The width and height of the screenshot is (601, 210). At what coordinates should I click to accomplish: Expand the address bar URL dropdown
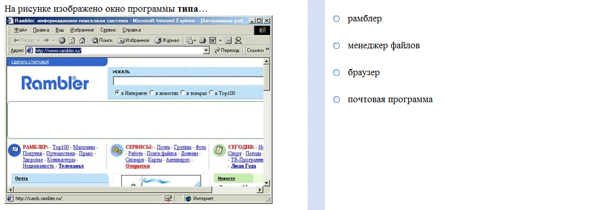[206, 50]
